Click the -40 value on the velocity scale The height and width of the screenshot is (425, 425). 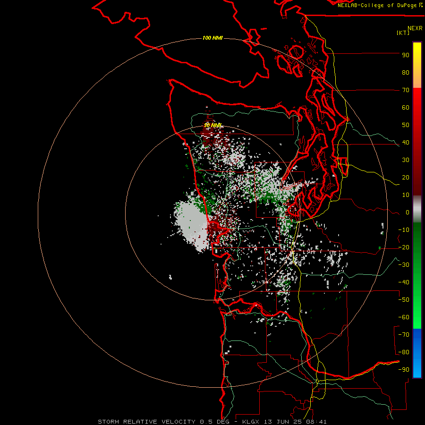[404, 282]
